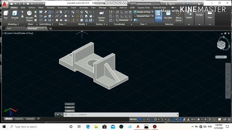Click the command line input field
Viewport: 232px width, 130px height.
click(x=121, y=114)
